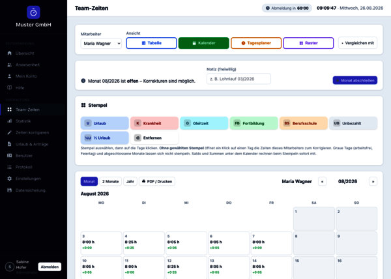
Task: Click the Urlaub & Anträge document icon
Action: [x=10, y=144]
